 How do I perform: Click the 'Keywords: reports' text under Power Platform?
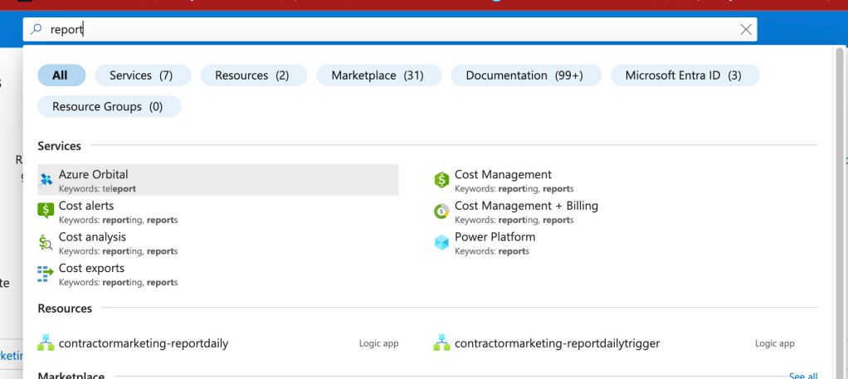491,251
